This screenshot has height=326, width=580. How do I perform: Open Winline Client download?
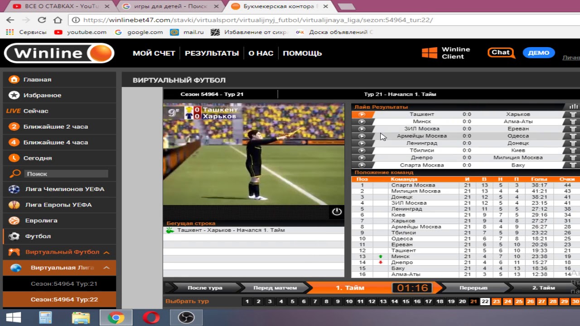click(x=446, y=53)
